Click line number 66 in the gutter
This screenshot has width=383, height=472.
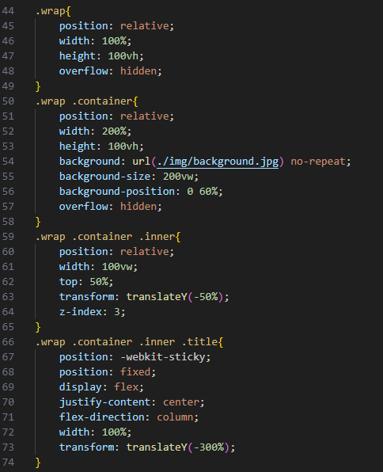point(8,342)
